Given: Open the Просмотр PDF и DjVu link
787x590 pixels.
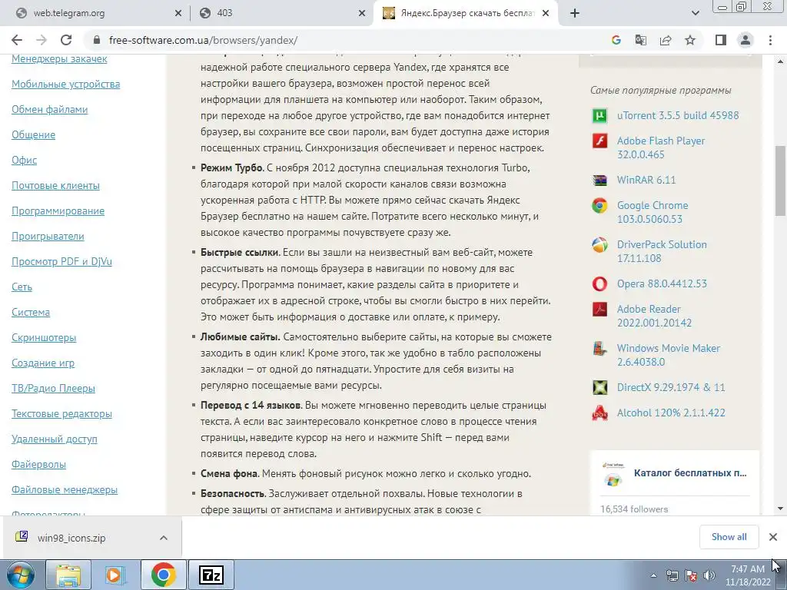Looking at the screenshot, I should [61, 261].
